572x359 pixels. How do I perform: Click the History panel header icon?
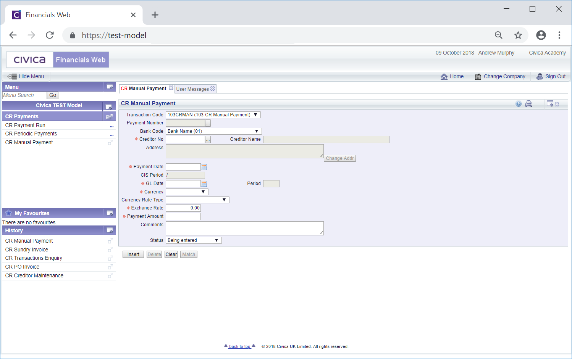pyautogui.click(x=110, y=230)
